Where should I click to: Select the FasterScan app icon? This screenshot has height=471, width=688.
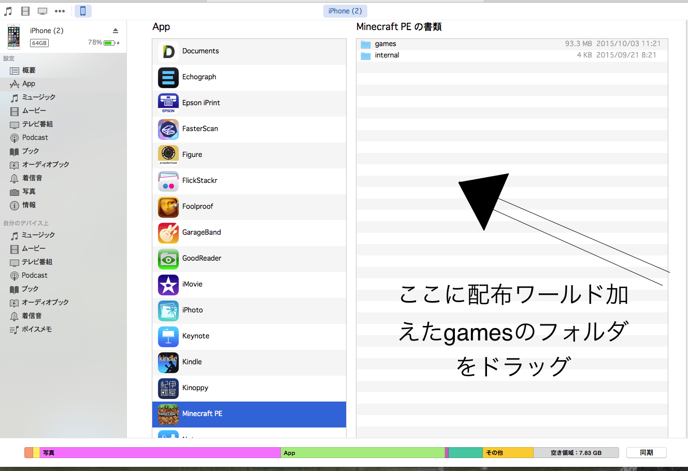168,129
